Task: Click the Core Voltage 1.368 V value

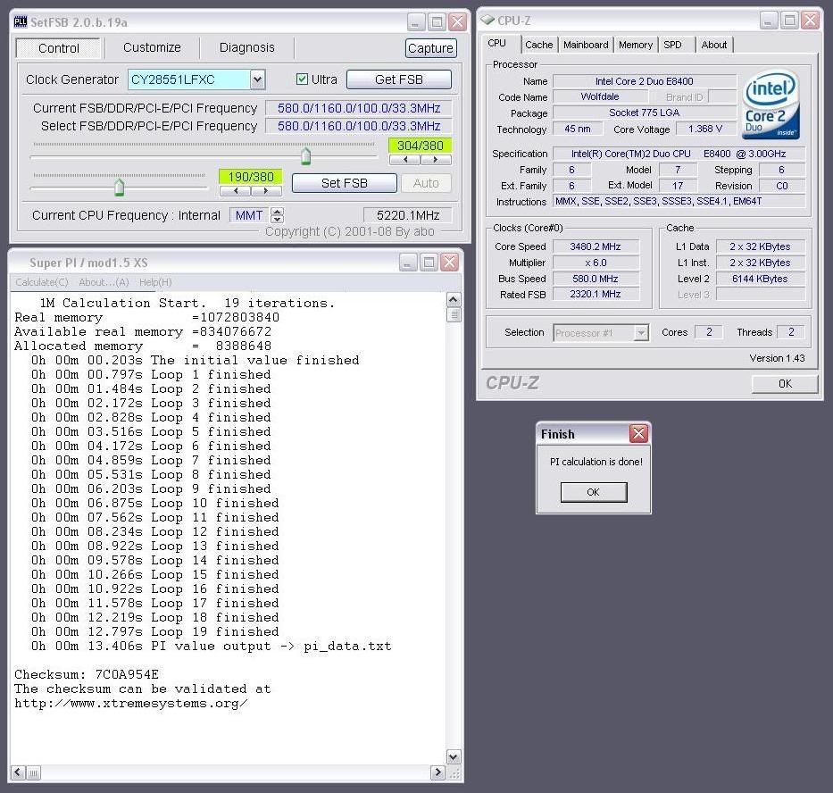Action: pyautogui.click(x=705, y=129)
